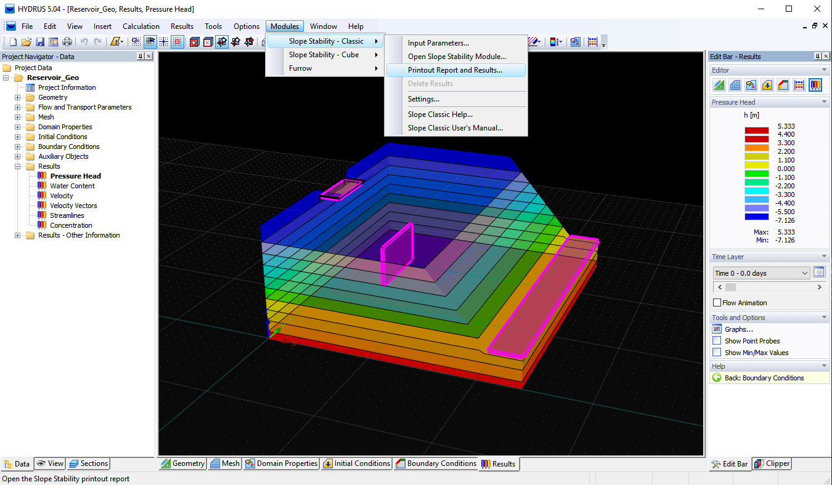This screenshot has width=832, height=485.
Task: Select the Geometry editor icon in Edit Bar
Action: tap(719, 85)
